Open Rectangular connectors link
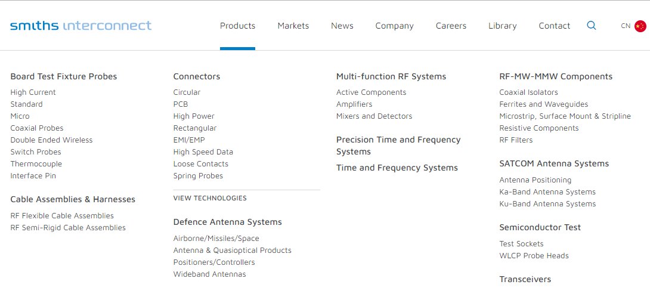This screenshot has width=650, height=300. (195, 128)
